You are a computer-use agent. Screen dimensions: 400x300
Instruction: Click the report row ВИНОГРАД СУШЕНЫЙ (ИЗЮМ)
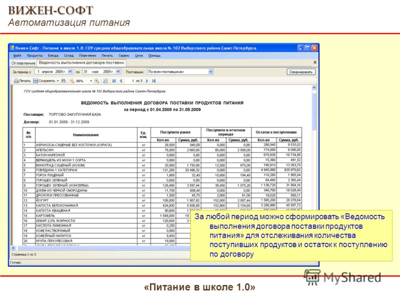[x=162, y=165]
